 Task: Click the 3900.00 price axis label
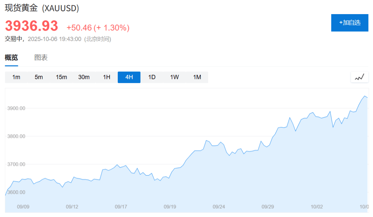16,108
